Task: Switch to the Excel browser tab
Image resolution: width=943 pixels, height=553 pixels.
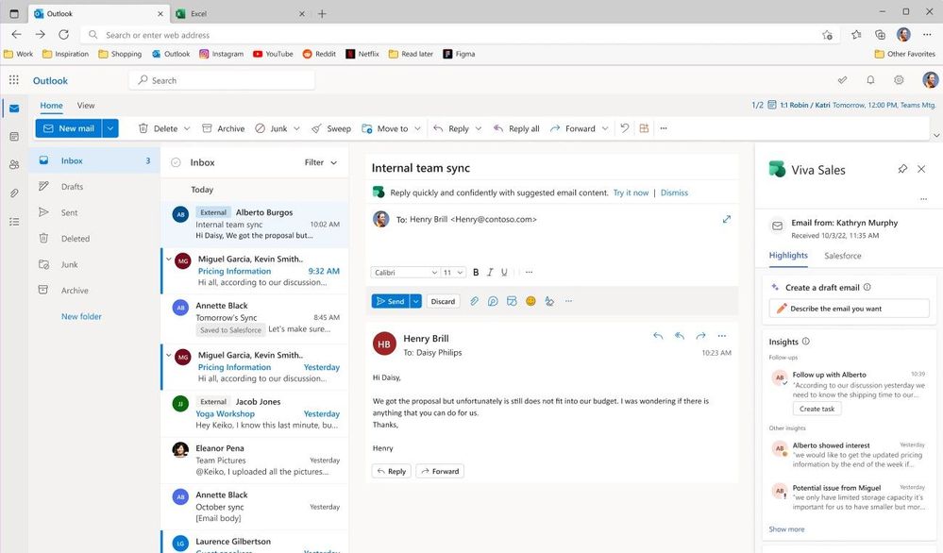Action: point(241,13)
